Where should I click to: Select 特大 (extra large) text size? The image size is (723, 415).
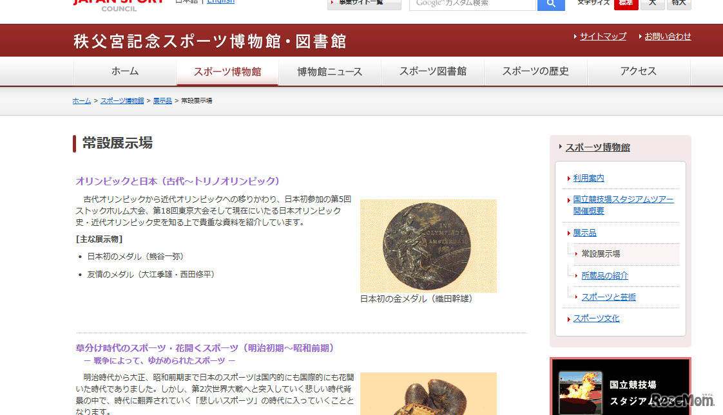678,5
